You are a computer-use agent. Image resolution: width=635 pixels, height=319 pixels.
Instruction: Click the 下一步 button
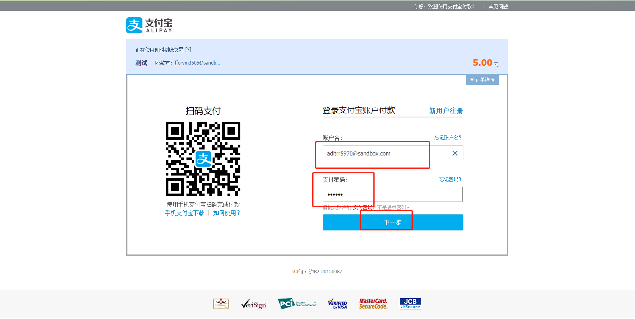(393, 222)
